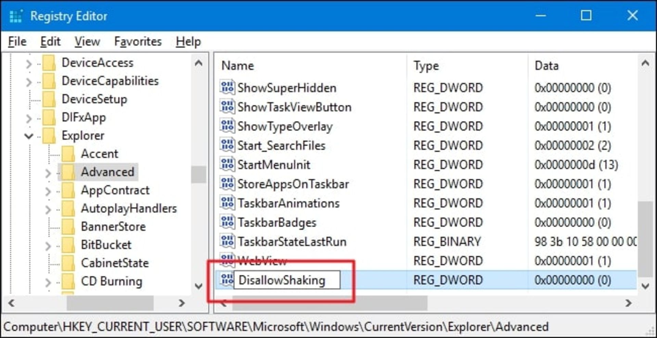Expand the Advanced key
657x338 pixels.
pyautogui.click(x=48, y=173)
